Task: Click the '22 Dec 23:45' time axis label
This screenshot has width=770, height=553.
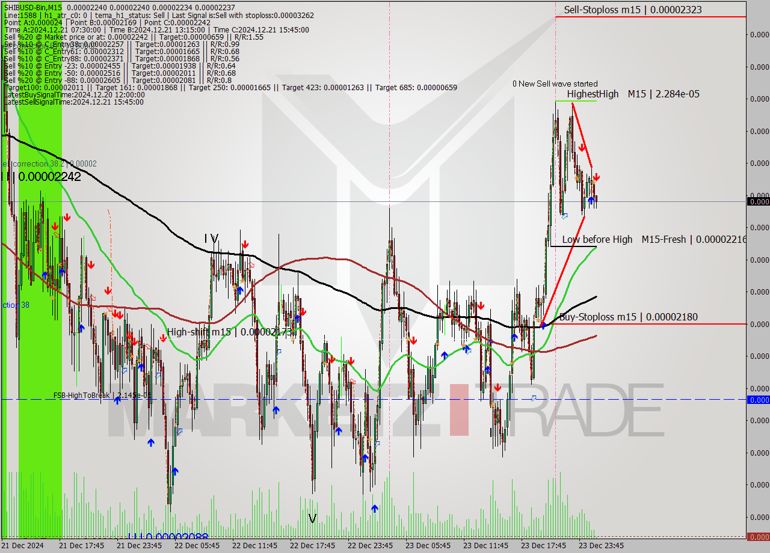Action: [370, 546]
